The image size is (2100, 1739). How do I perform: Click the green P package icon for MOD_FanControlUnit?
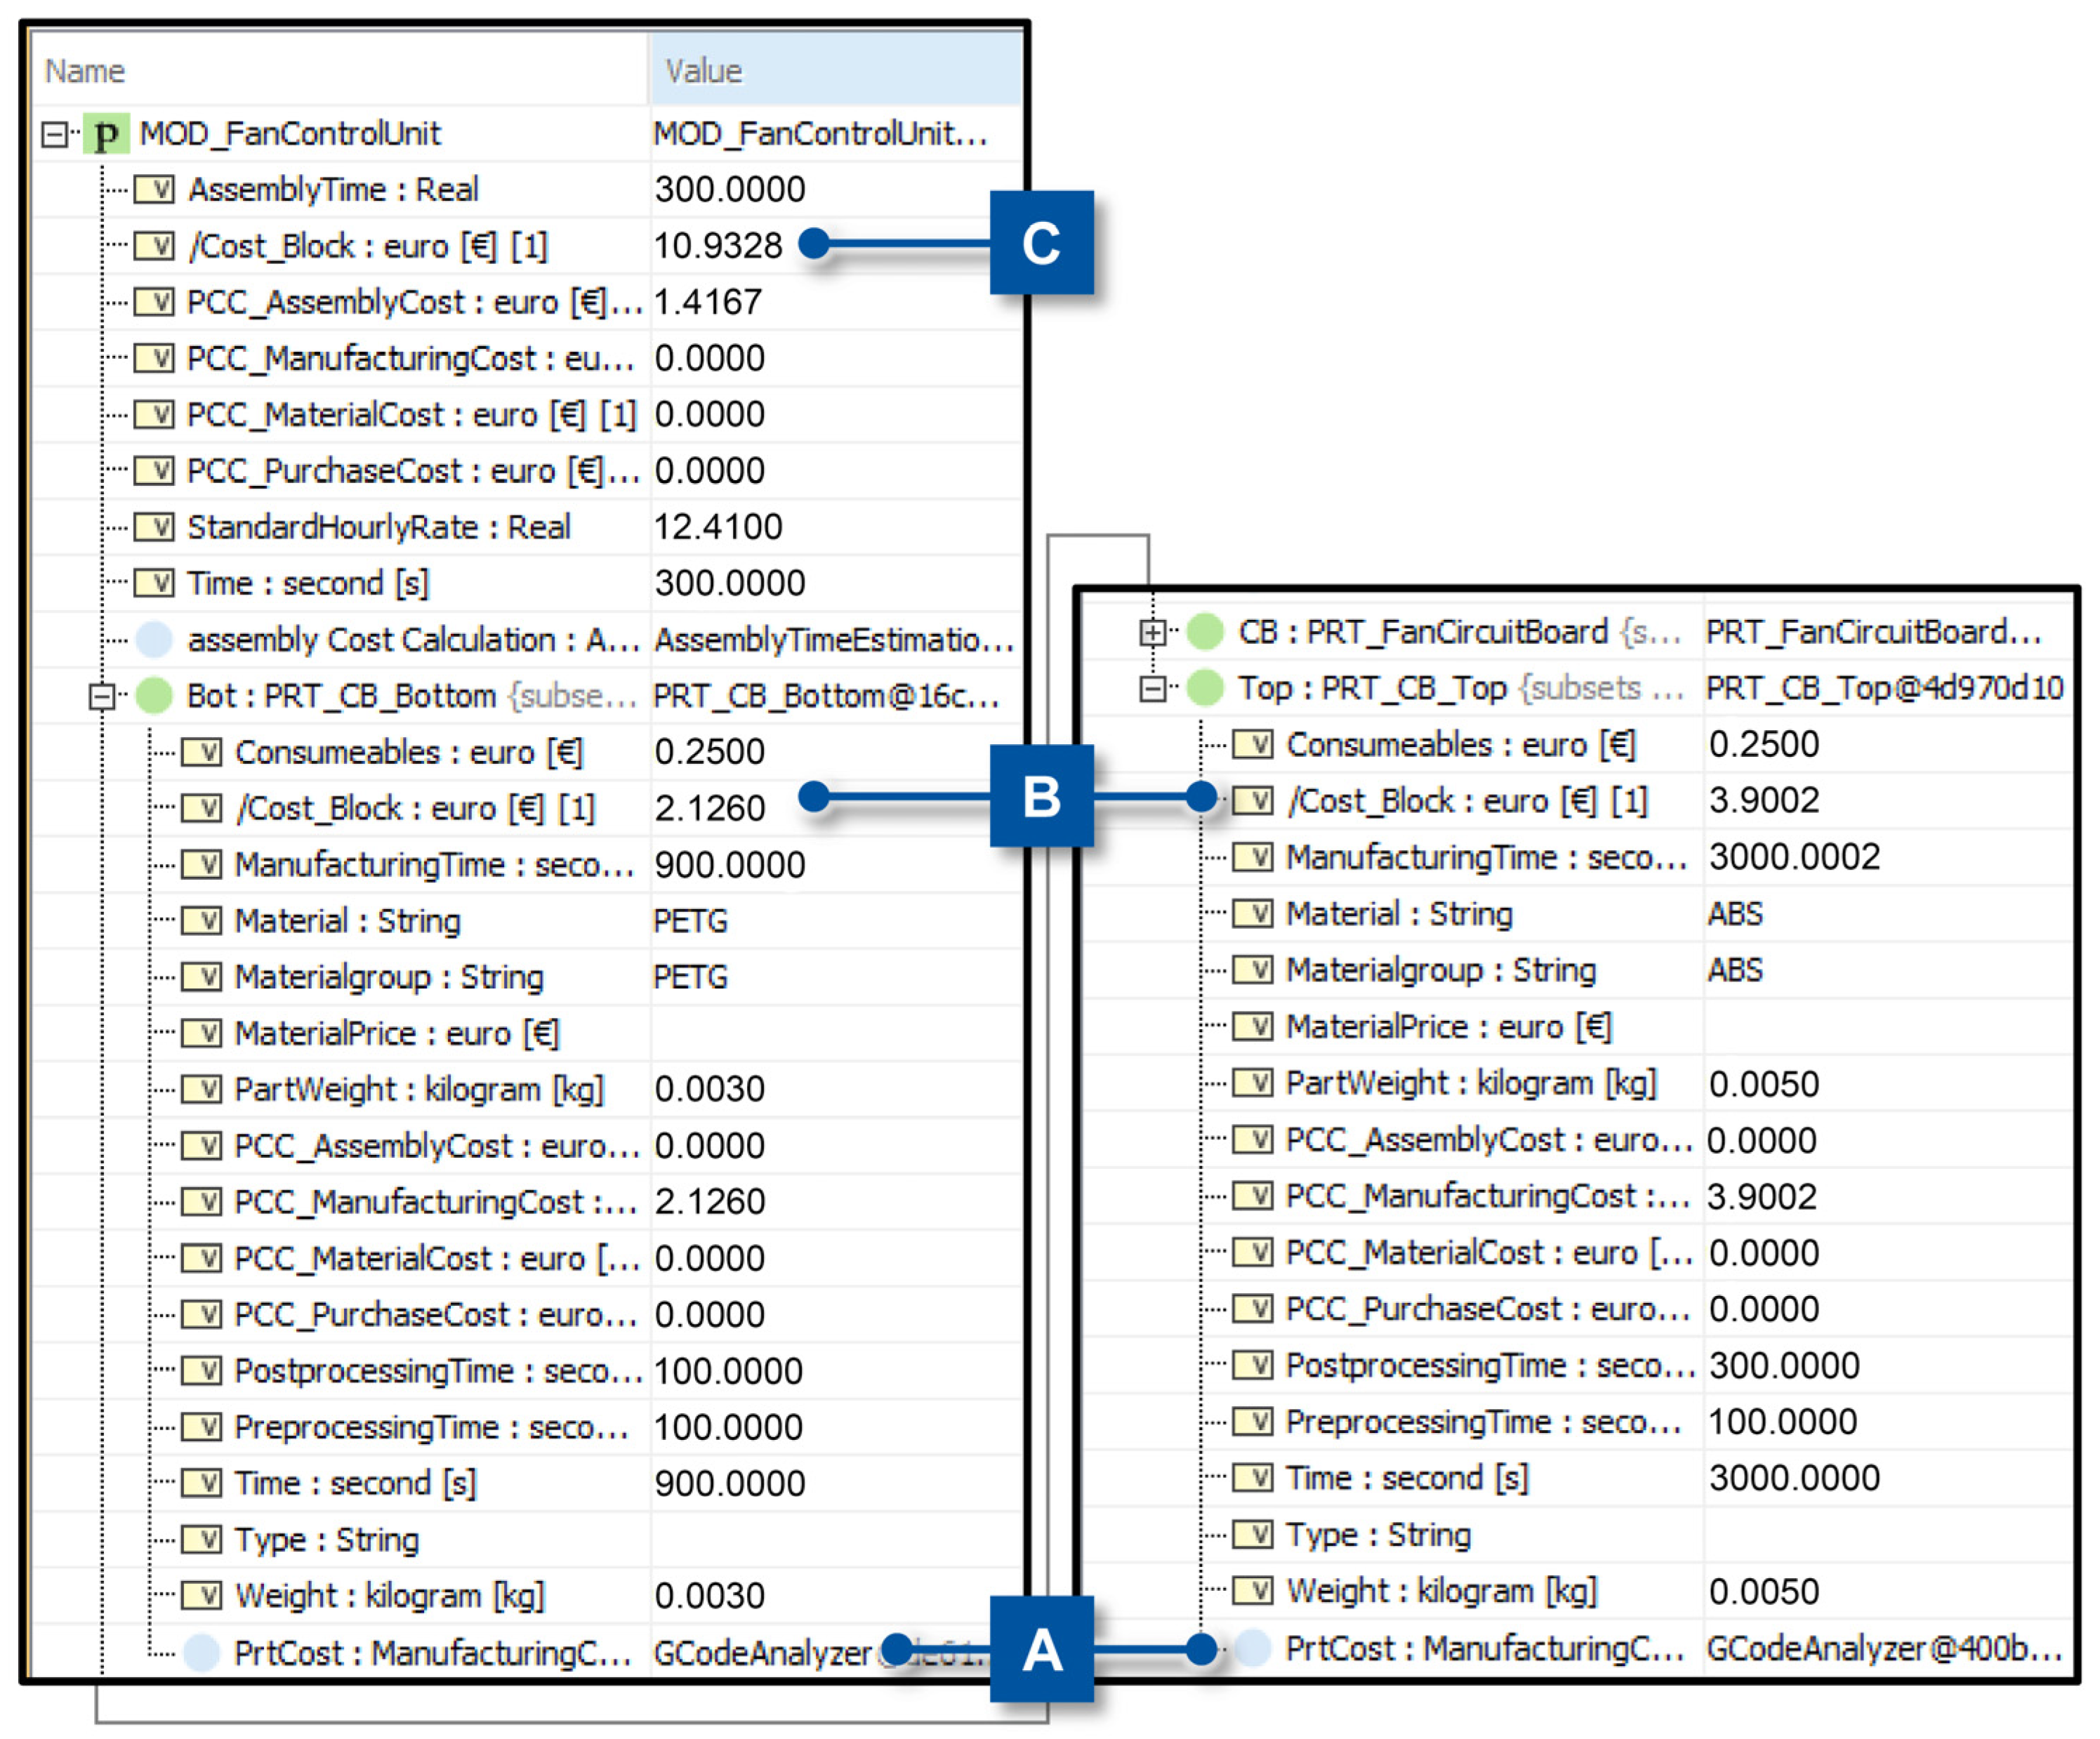click(106, 134)
